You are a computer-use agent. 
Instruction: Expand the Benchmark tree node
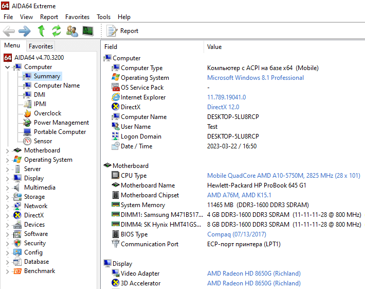[7, 271]
